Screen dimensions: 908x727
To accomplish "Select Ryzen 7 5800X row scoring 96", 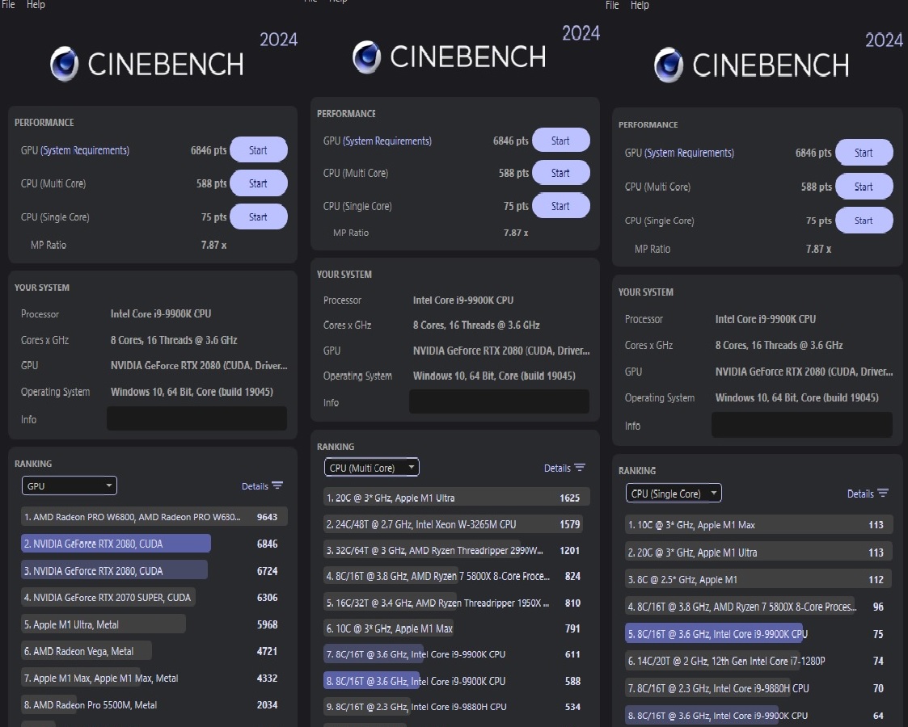I will tap(758, 607).
